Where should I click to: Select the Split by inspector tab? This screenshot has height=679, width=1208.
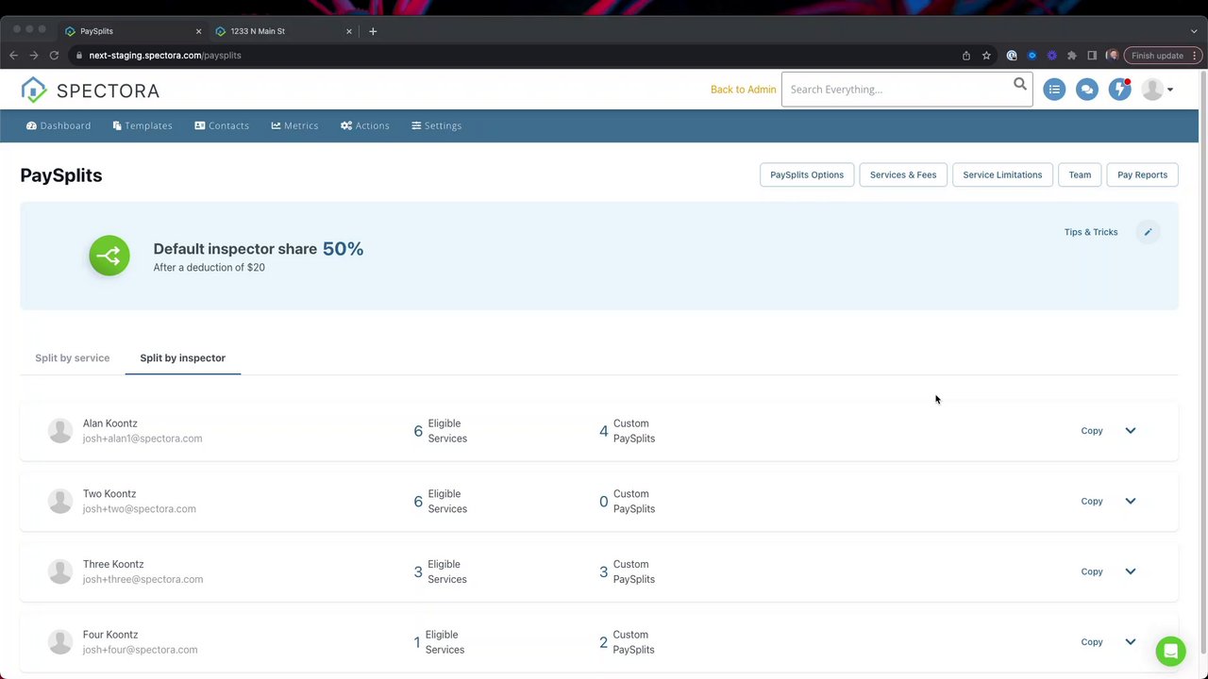point(183,358)
